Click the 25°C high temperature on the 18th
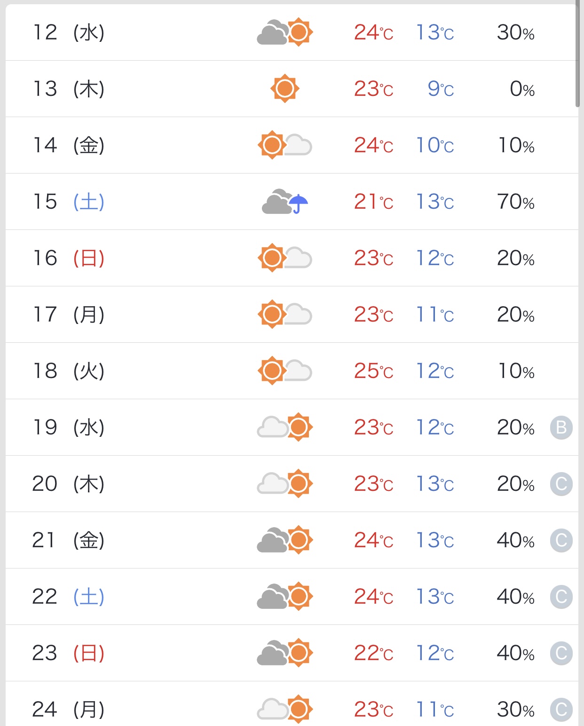584x726 pixels. coord(373,371)
